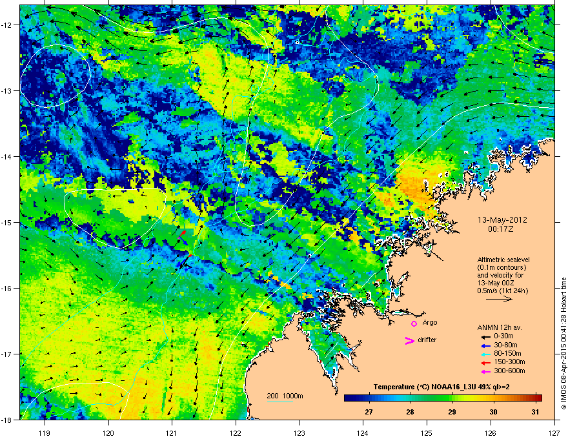This screenshot has height=439, width=568.
Task: Click the '0.5m/s (1kt 24h)' scale text
Action: pos(502,291)
